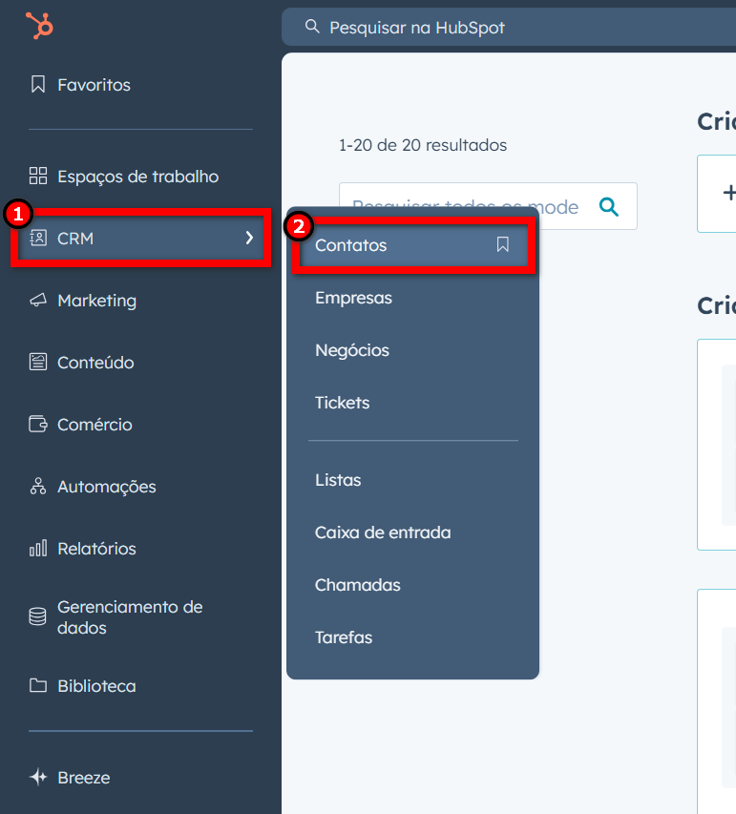Go to Listas in the CRM submenu
This screenshot has height=814, width=736.
(338, 480)
